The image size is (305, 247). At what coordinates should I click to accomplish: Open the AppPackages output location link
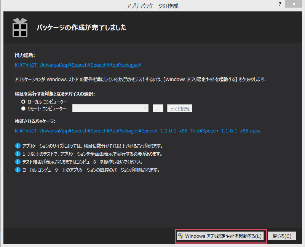(x=78, y=65)
